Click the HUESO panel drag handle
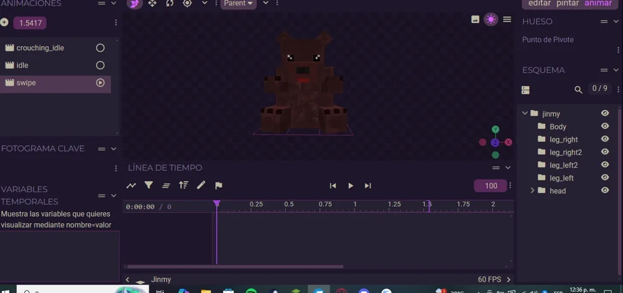623x293 pixels. coord(604,22)
